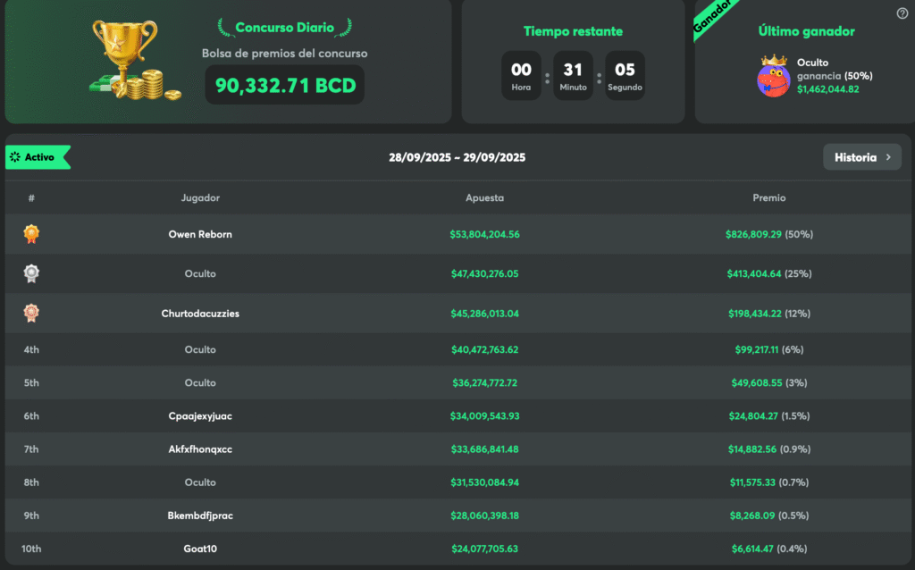Click the 90,332.71 BCD prize pool amount
The width and height of the screenshot is (915, 570).
tap(285, 85)
